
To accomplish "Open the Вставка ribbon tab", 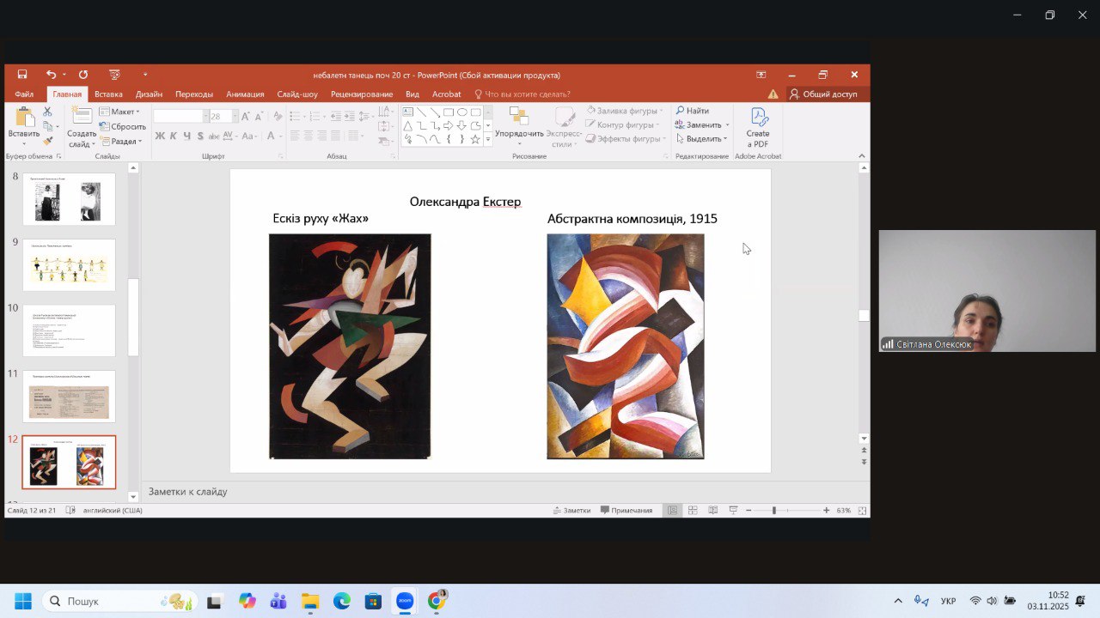I will point(108,94).
